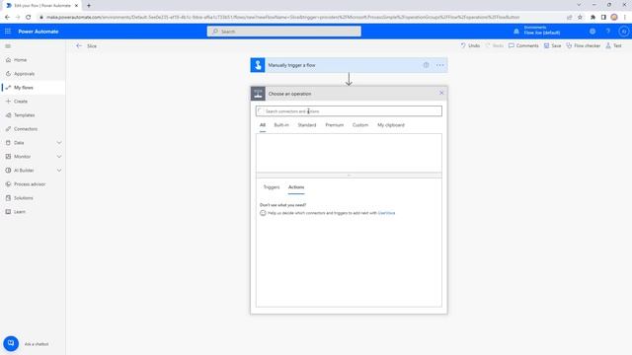Open Process advisor in the sidebar
632x355 pixels.
pos(30,184)
